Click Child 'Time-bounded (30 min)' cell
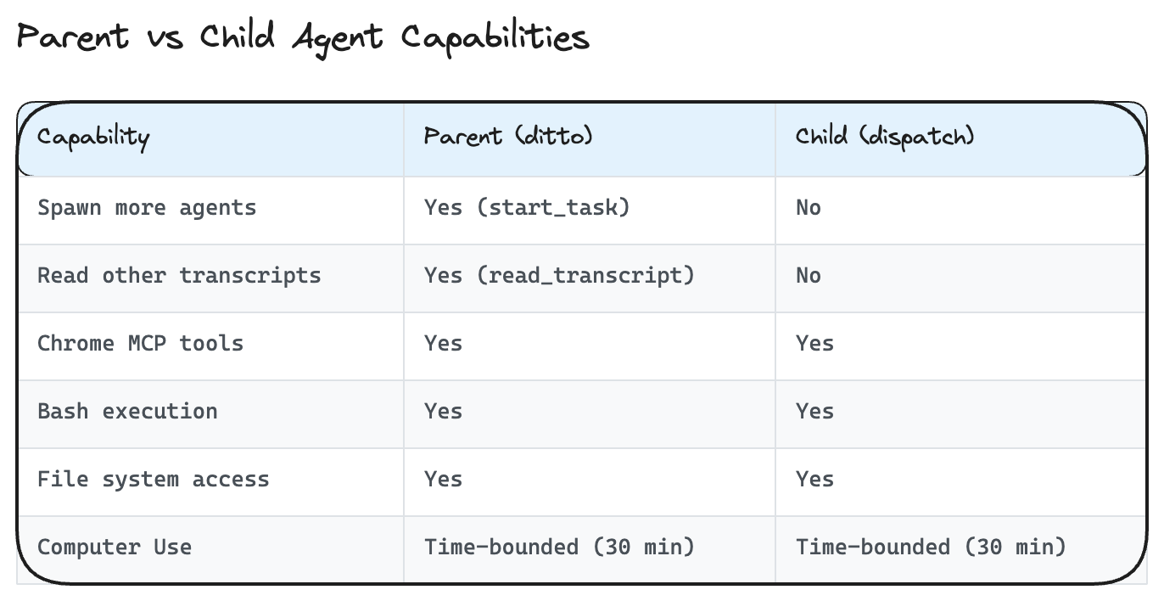1164x601 pixels. click(931, 548)
